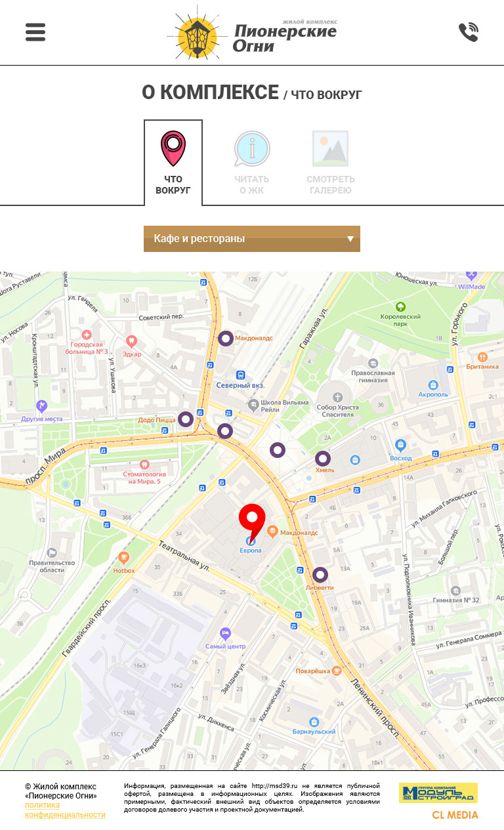Image resolution: width=504 pixels, height=830 pixels.
Task: Select the Что вокруг tab
Action: 173,163
